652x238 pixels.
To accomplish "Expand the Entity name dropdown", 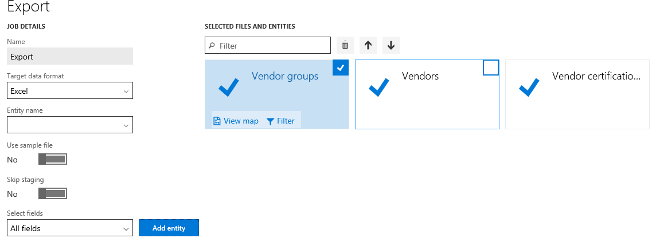I will [70, 125].
